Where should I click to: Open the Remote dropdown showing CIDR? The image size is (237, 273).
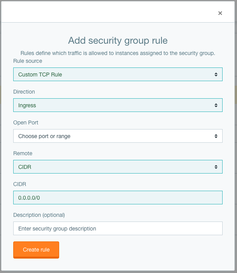(118, 167)
